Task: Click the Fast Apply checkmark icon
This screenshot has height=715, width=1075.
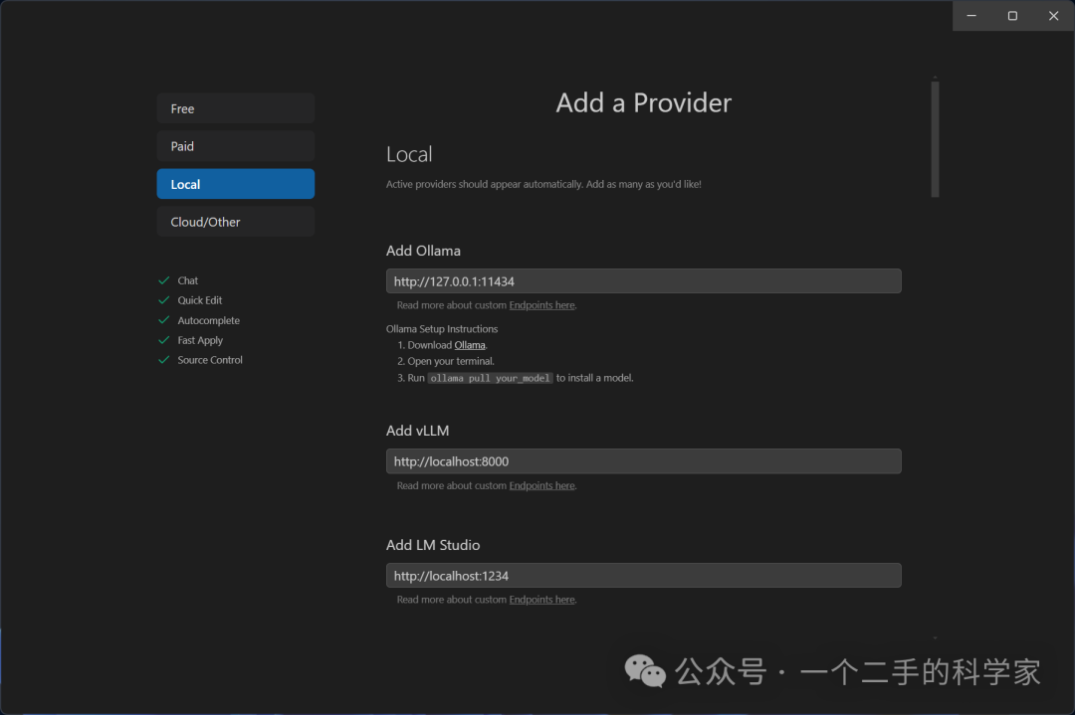Action: (x=164, y=340)
